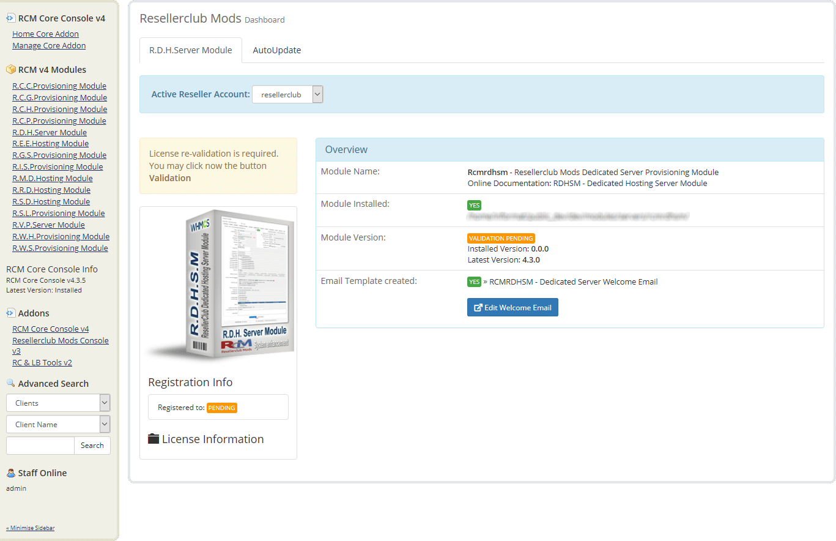Click the advanced search text field
The height and width of the screenshot is (541, 836).
40,446
